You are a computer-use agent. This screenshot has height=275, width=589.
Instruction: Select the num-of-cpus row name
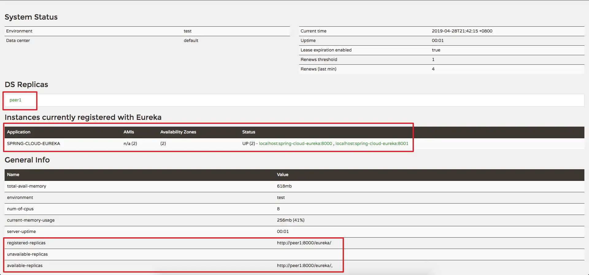tap(20, 209)
